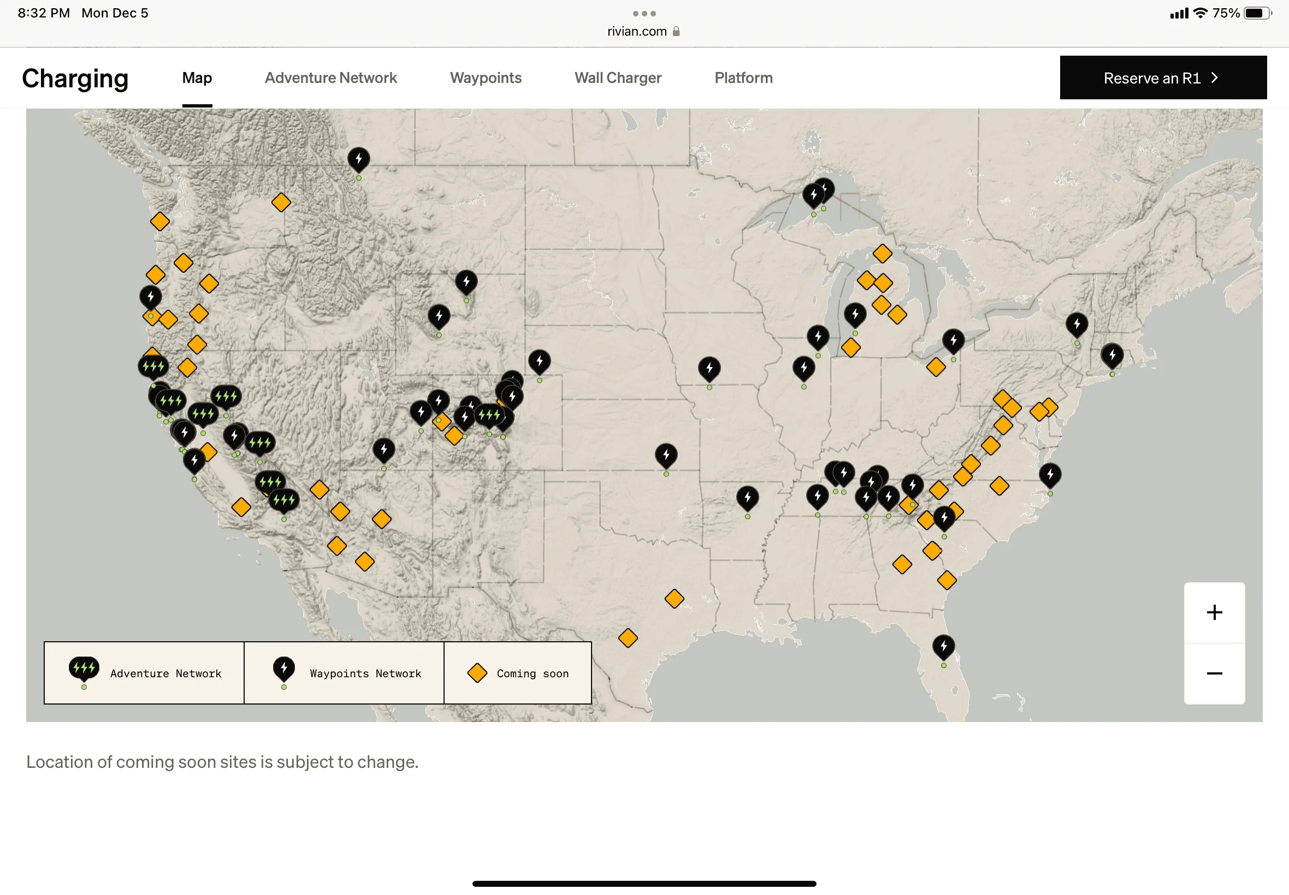Image resolution: width=1289 pixels, height=895 pixels.
Task: Select the Waypoints pin near Detroit
Action: click(954, 342)
